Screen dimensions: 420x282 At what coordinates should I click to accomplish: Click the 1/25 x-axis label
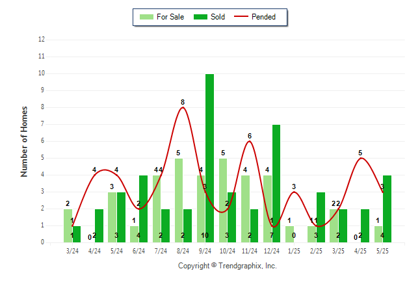pyautogui.click(x=294, y=251)
